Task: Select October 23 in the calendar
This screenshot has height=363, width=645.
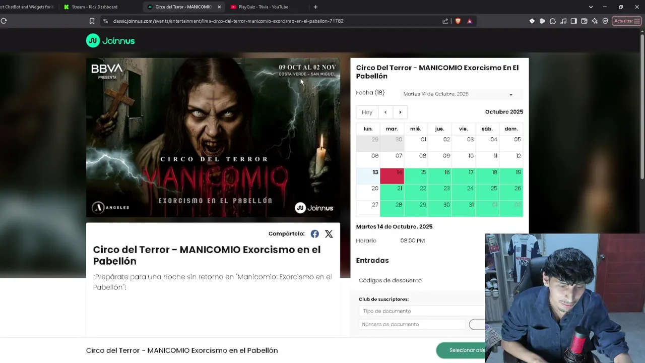Action: tap(439, 193)
